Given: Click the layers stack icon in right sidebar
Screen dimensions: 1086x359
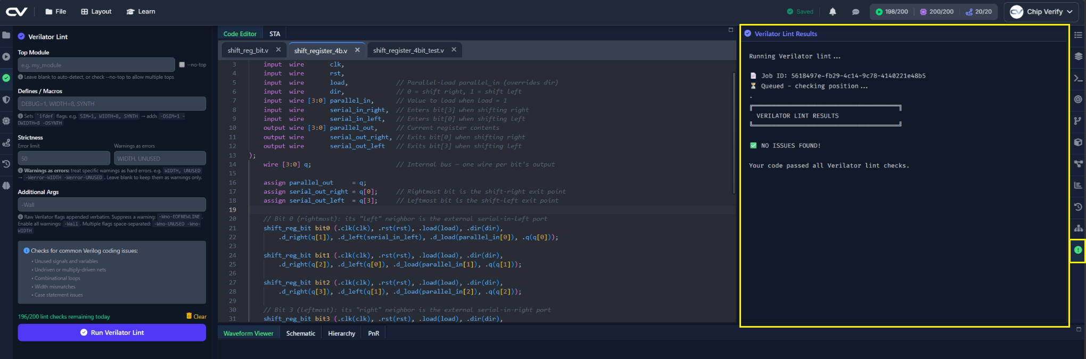Looking at the screenshot, I should 1078,56.
